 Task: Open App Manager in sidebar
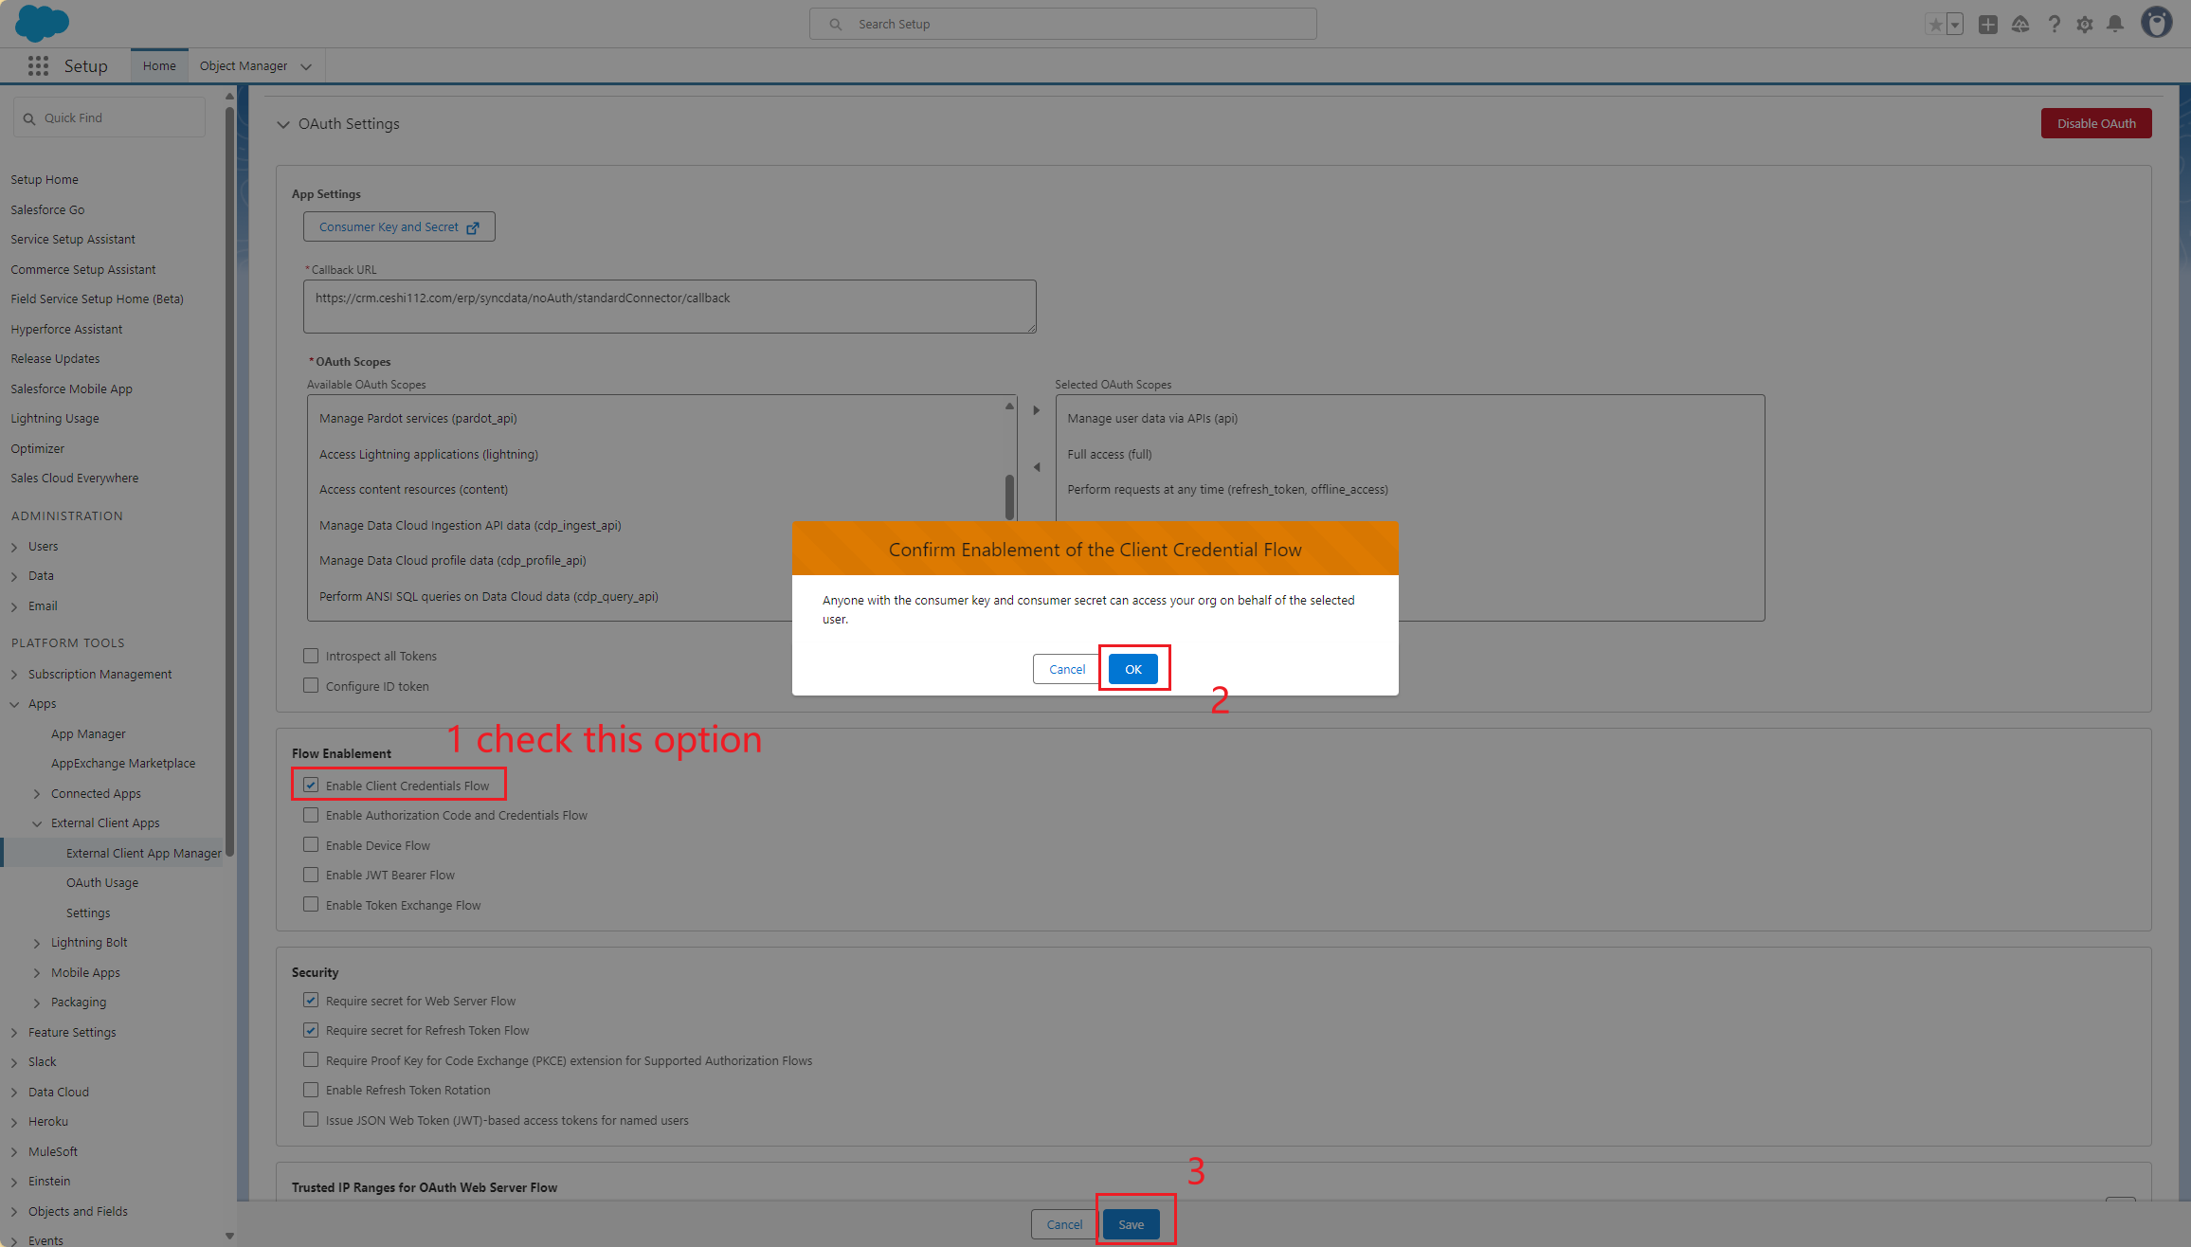tap(88, 733)
